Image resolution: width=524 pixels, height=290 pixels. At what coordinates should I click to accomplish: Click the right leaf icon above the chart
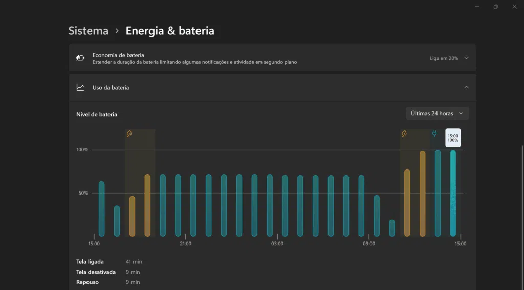(x=404, y=134)
